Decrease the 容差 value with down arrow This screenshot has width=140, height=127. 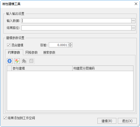pos(70,46)
